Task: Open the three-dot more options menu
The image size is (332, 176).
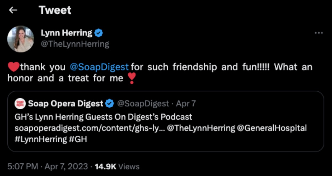Action: coord(319,33)
